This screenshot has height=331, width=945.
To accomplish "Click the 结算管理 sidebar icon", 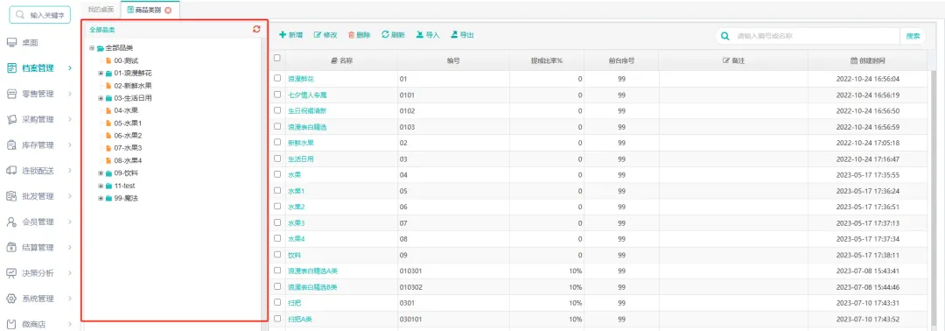I will [x=10, y=248].
